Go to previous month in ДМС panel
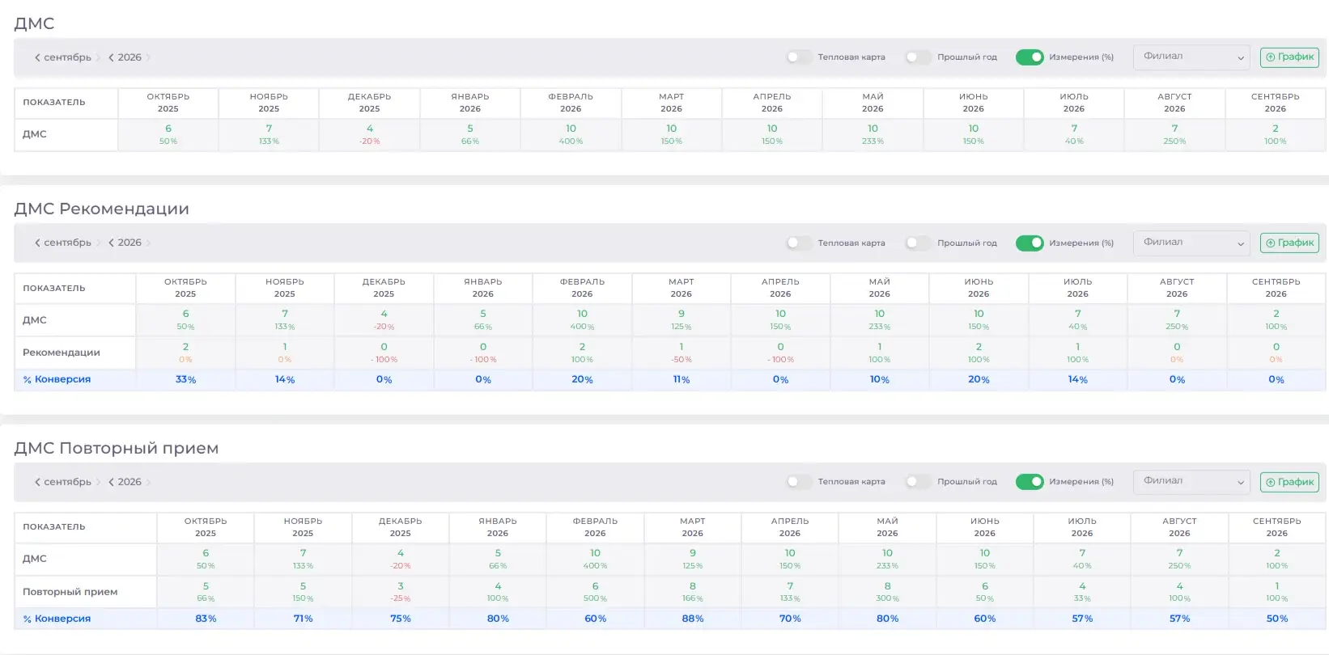1329x655 pixels. pos(37,57)
